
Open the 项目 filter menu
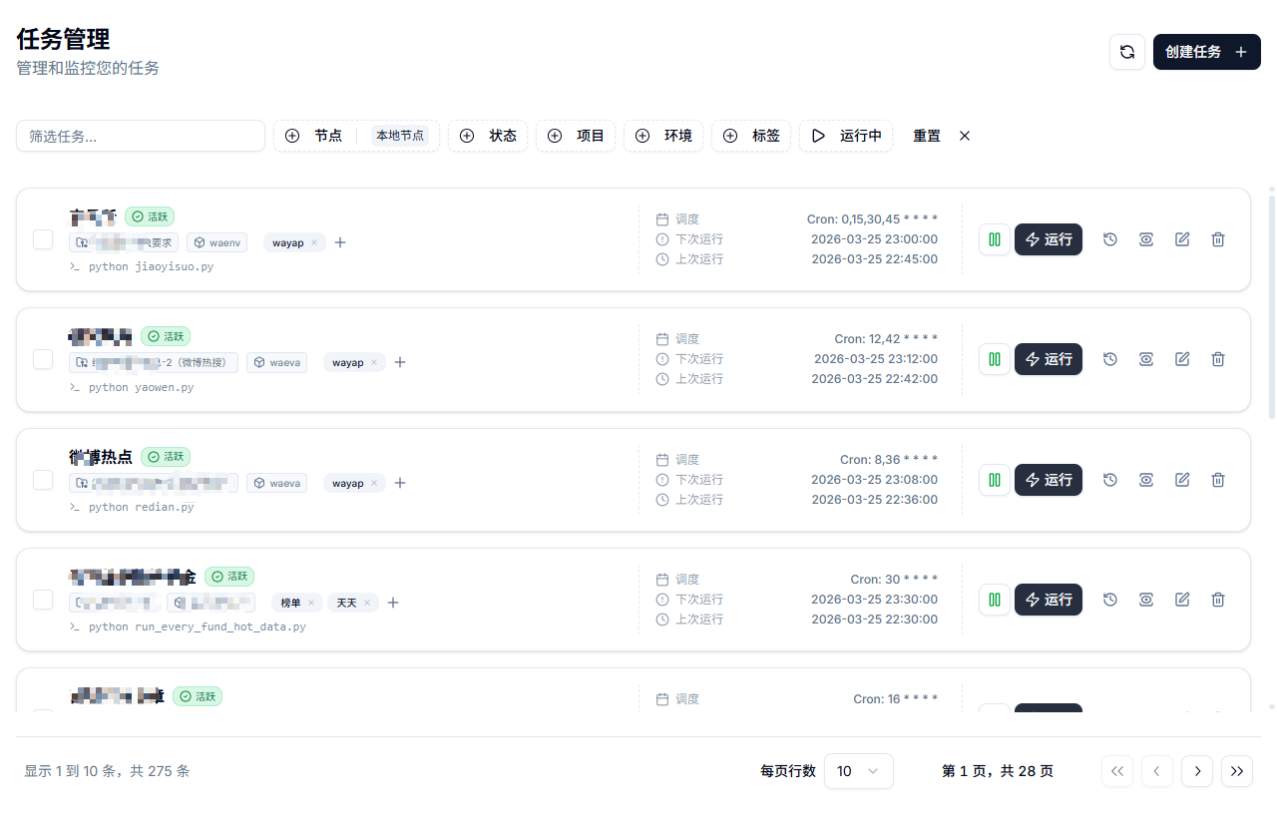coord(576,136)
